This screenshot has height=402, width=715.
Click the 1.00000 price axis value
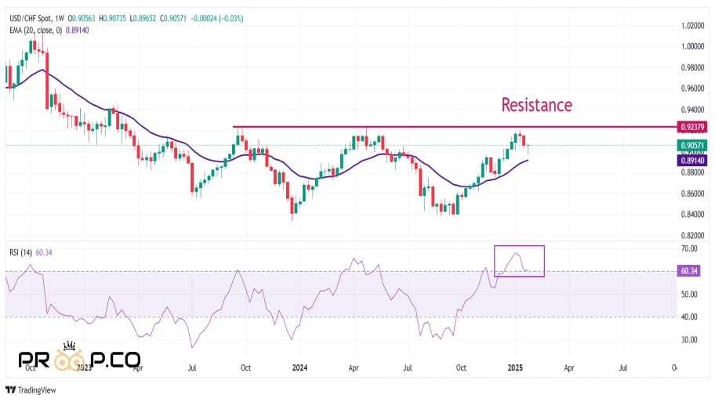pos(693,46)
